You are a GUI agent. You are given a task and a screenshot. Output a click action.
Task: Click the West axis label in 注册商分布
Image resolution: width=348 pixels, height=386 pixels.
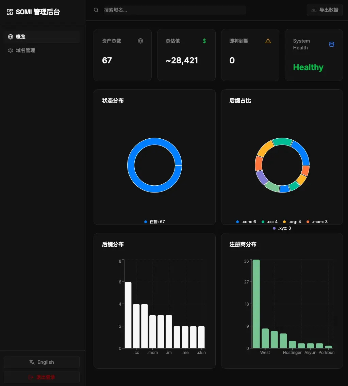(x=265, y=353)
